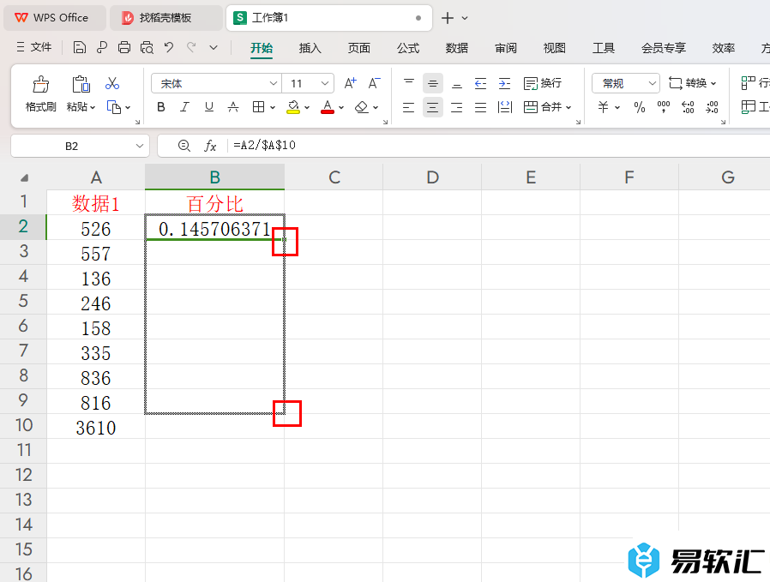This screenshot has height=582, width=770.
Task: Apply strikethrough text formatting icon
Action: 233,107
